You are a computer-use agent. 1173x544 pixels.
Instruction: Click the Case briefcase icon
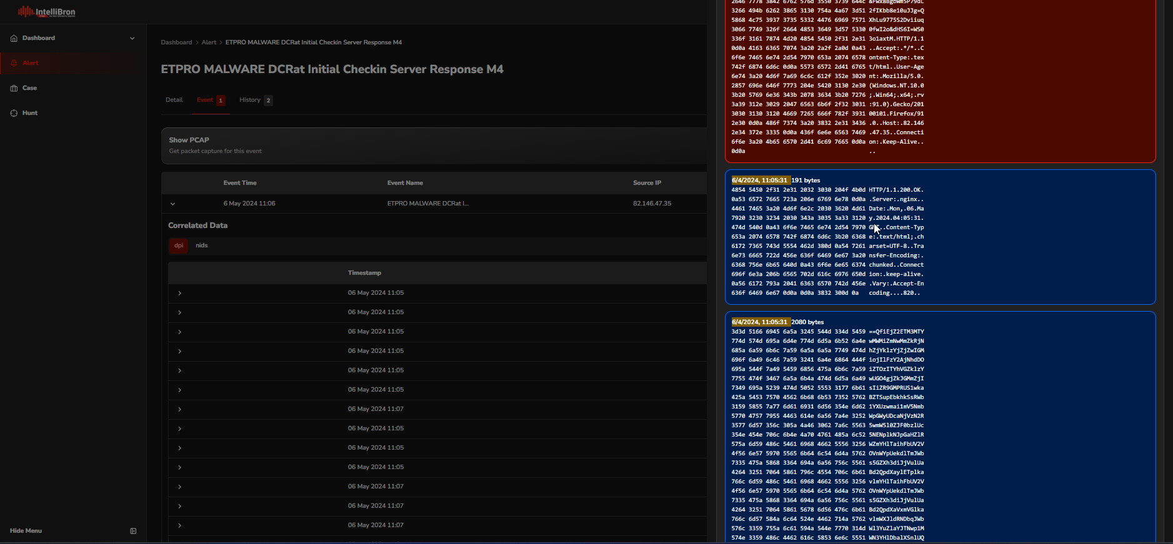14,88
